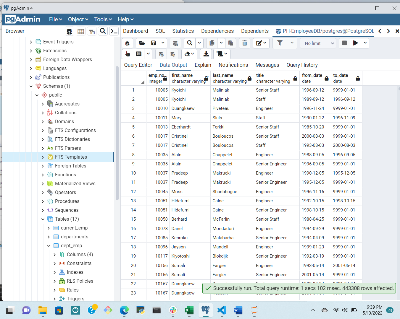Viewport: 400px width, 319px height.
Task: Execute the query with the Play button
Action: 355,43
